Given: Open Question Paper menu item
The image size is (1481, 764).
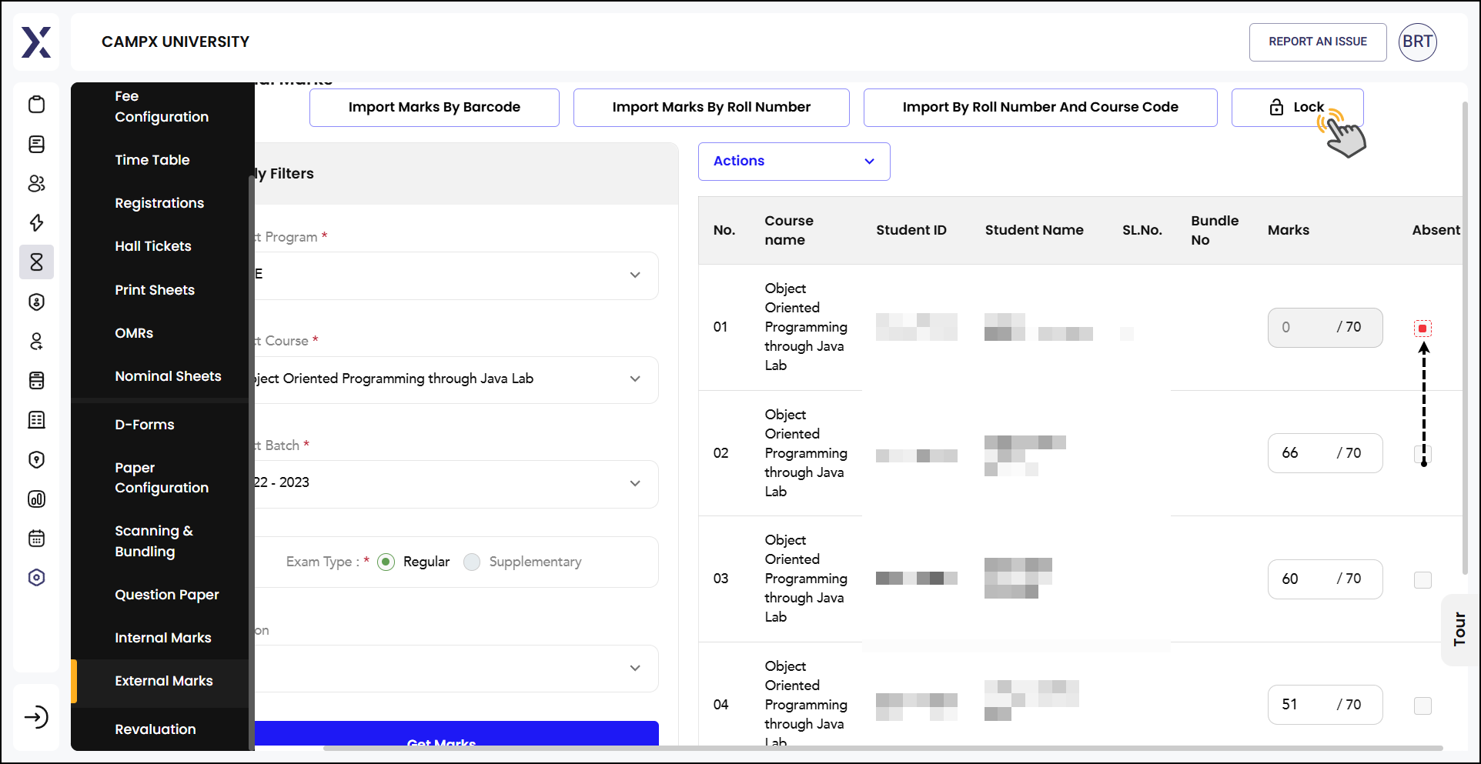Looking at the screenshot, I should [x=167, y=595].
